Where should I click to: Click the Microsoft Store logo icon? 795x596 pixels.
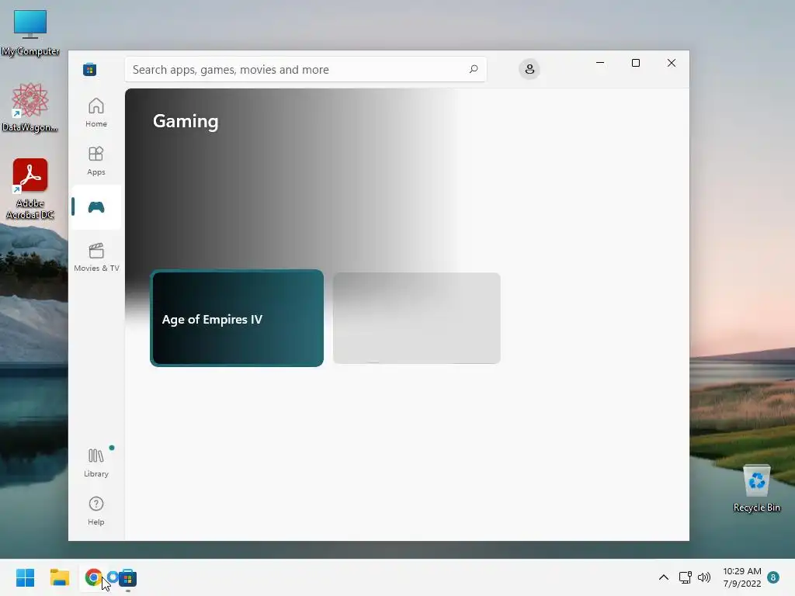pyautogui.click(x=90, y=69)
